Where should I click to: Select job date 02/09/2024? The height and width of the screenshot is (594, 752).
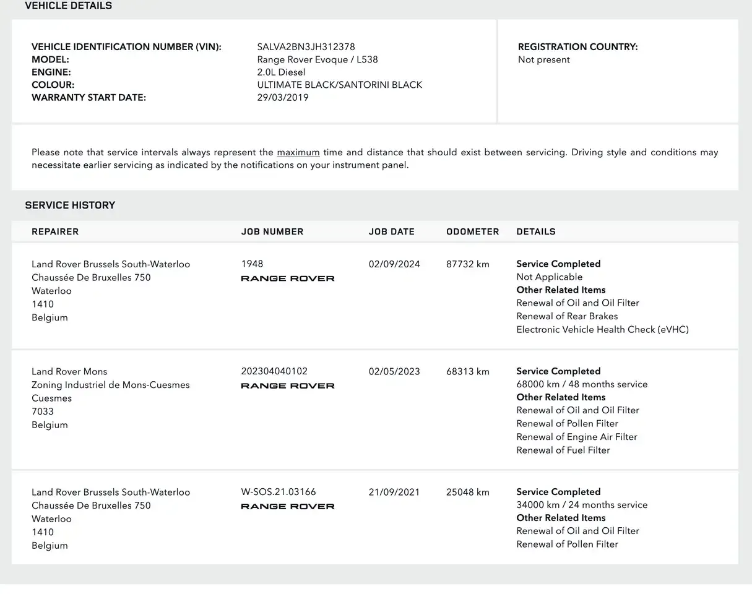pyautogui.click(x=394, y=264)
